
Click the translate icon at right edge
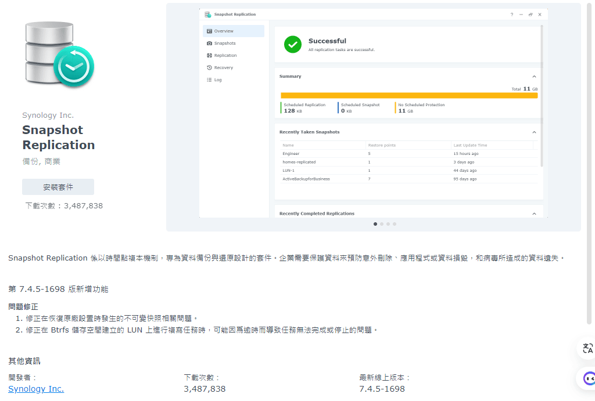pyautogui.click(x=587, y=348)
